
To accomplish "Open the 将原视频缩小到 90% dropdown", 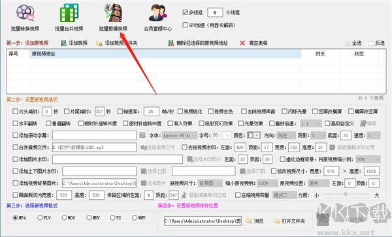I will tap(368, 159).
